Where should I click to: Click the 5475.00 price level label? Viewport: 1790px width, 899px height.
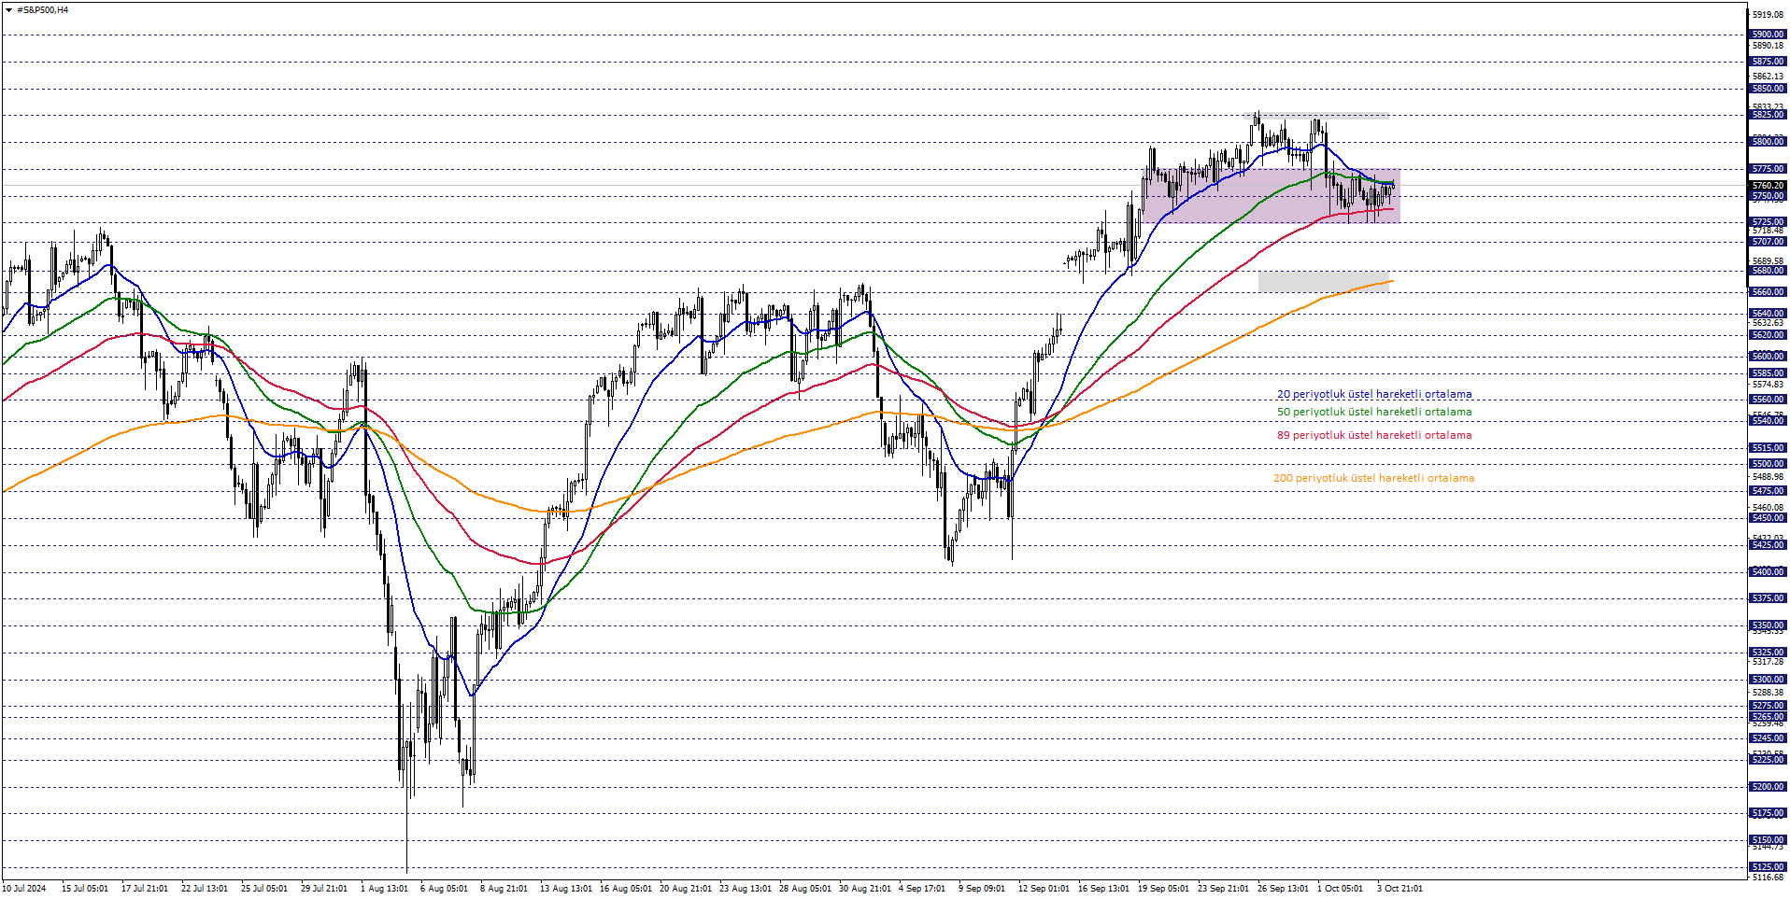[1768, 491]
